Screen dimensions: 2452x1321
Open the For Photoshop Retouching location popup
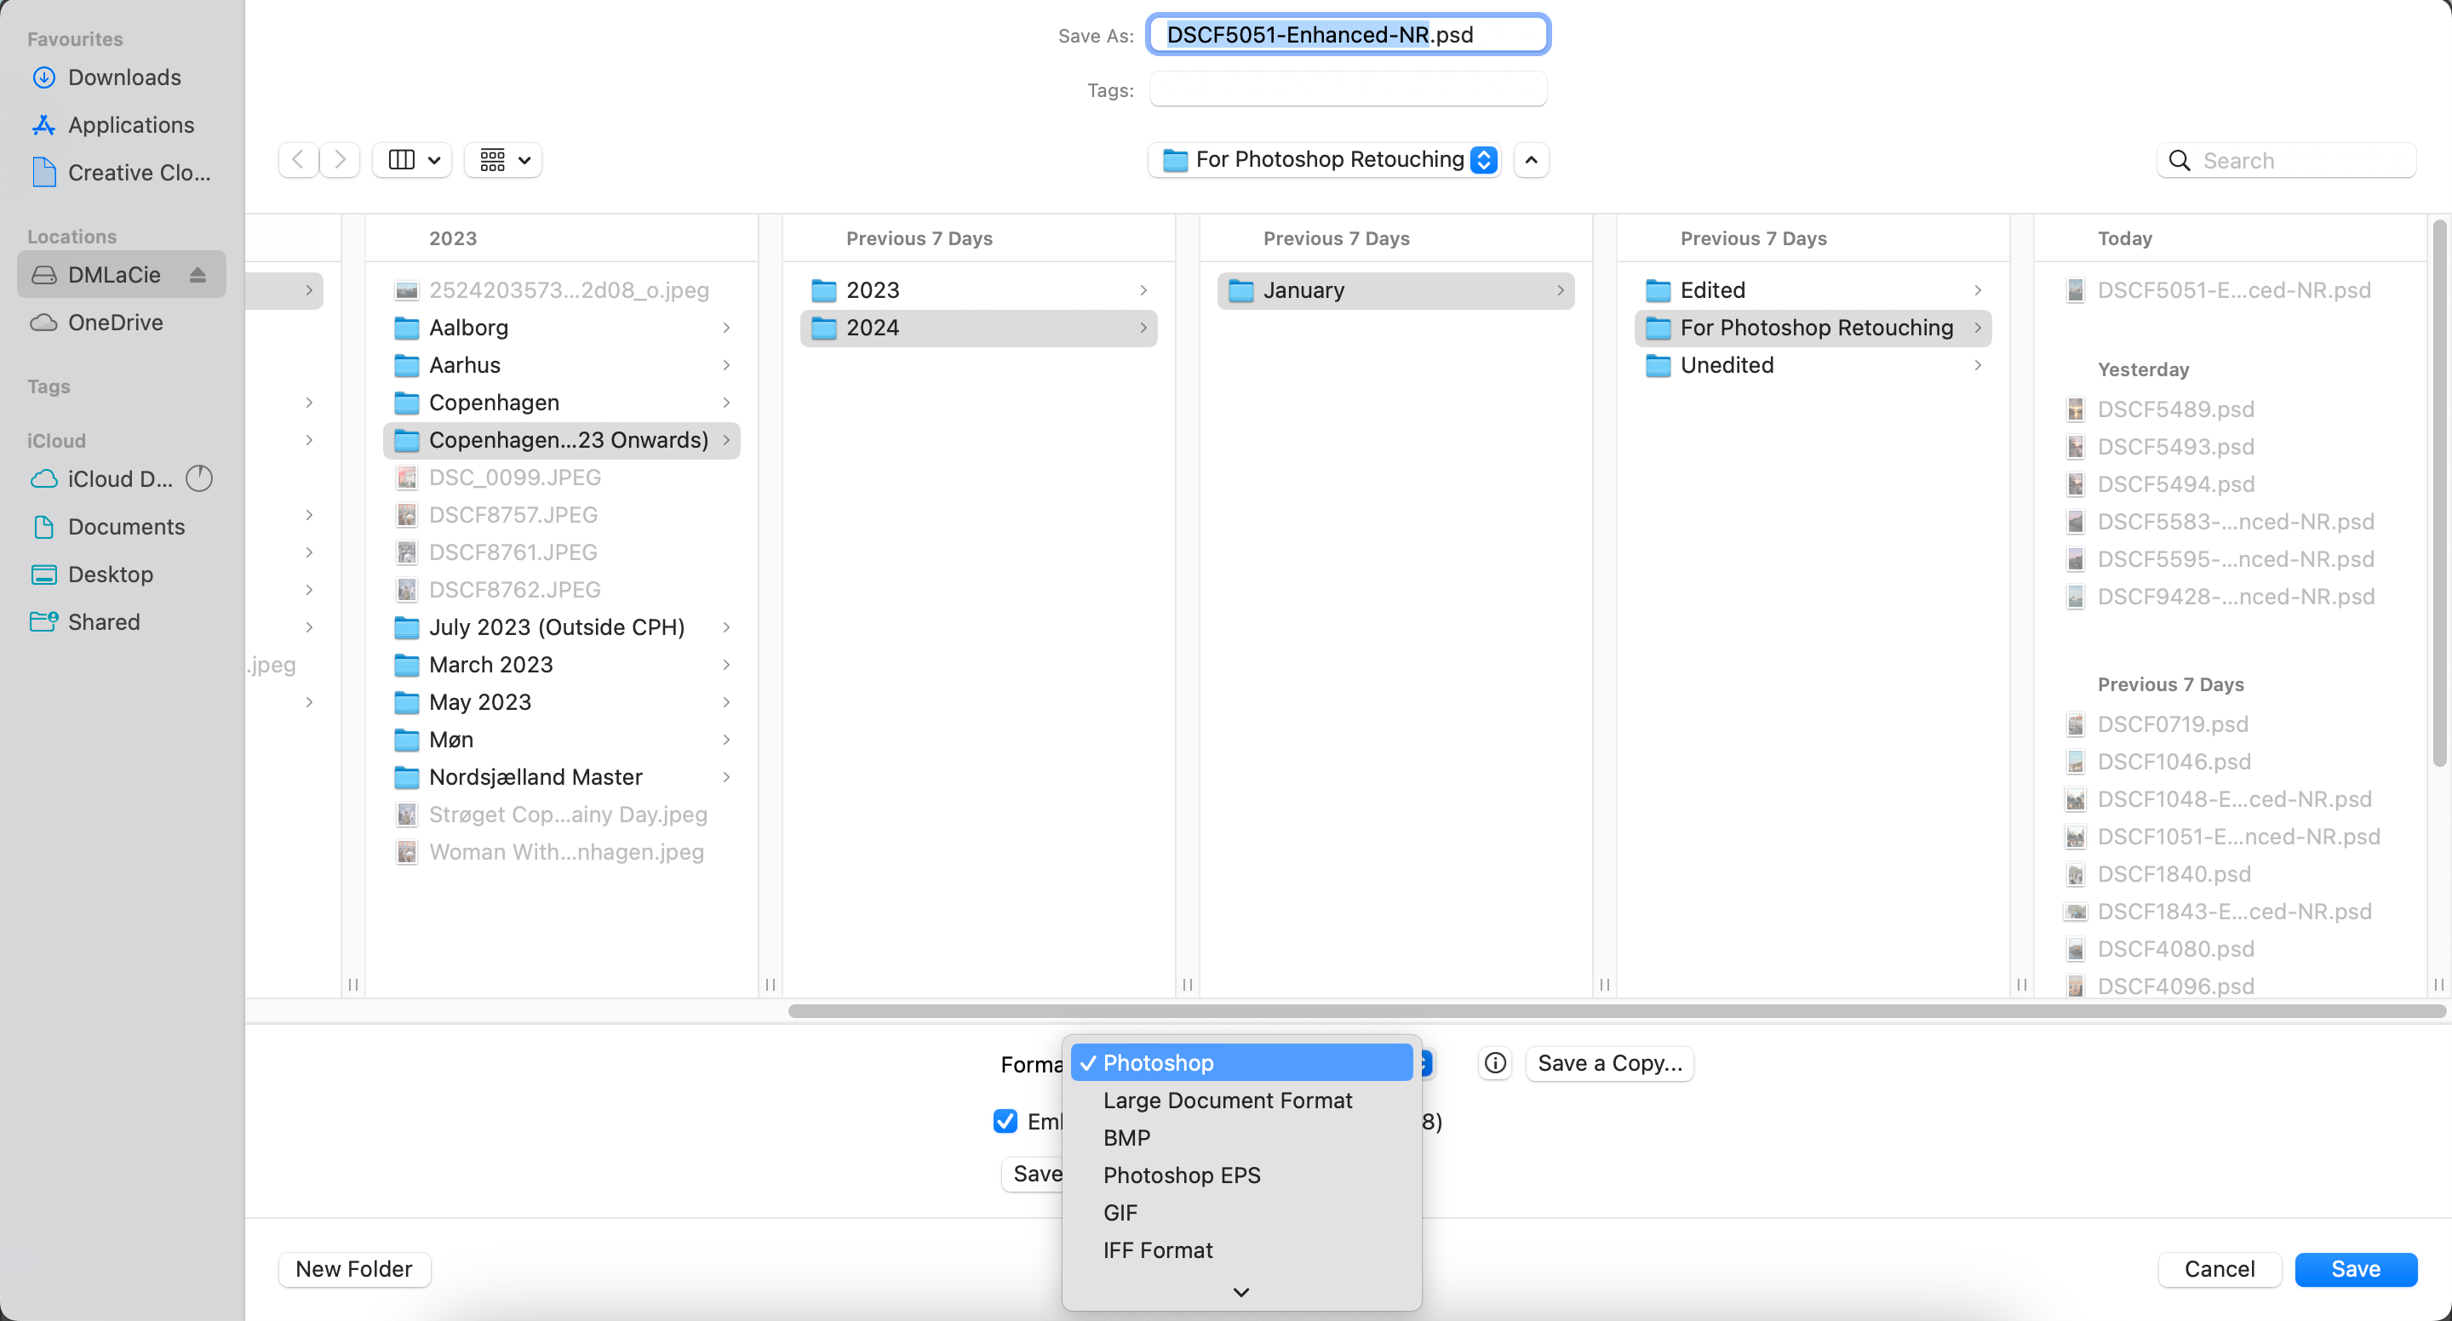pyautogui.click(x=1324, y=160)
